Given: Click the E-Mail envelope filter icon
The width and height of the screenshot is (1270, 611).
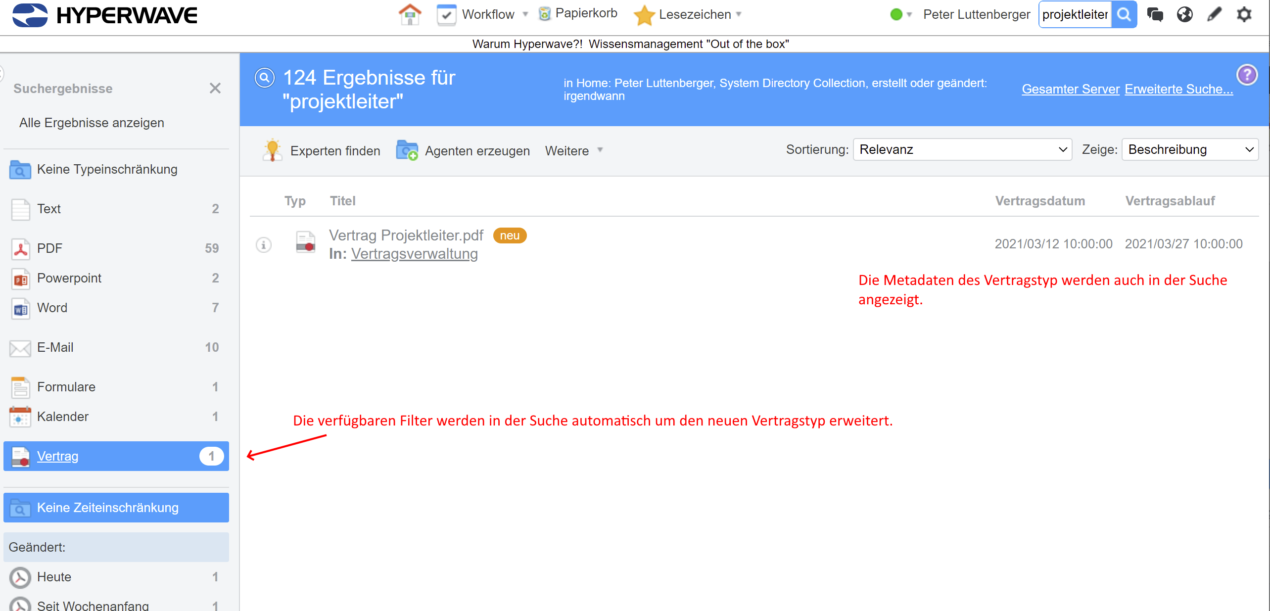Looking at the screenshot, I should pos(20,348).
